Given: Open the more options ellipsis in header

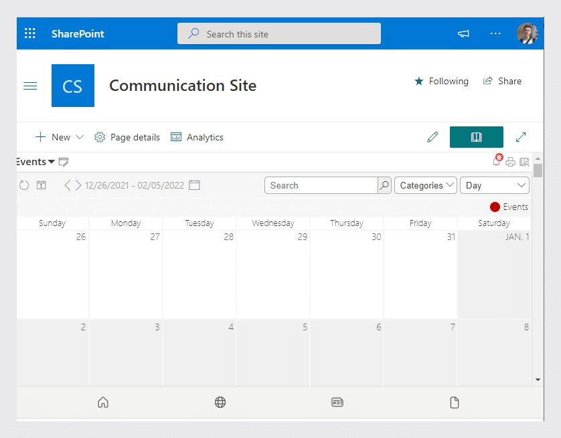Looking at the screenshot, I should coord(495,33).
